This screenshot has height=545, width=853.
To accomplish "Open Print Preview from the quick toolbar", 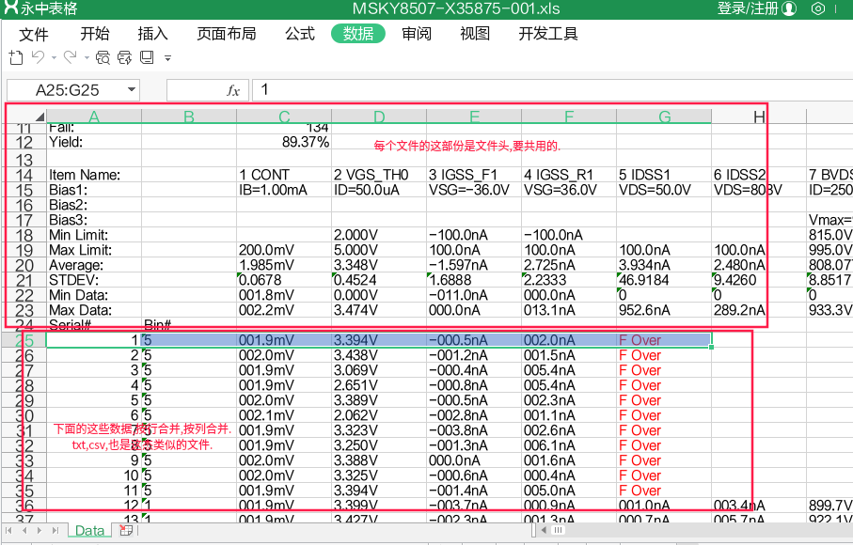I will coord(103,57).
